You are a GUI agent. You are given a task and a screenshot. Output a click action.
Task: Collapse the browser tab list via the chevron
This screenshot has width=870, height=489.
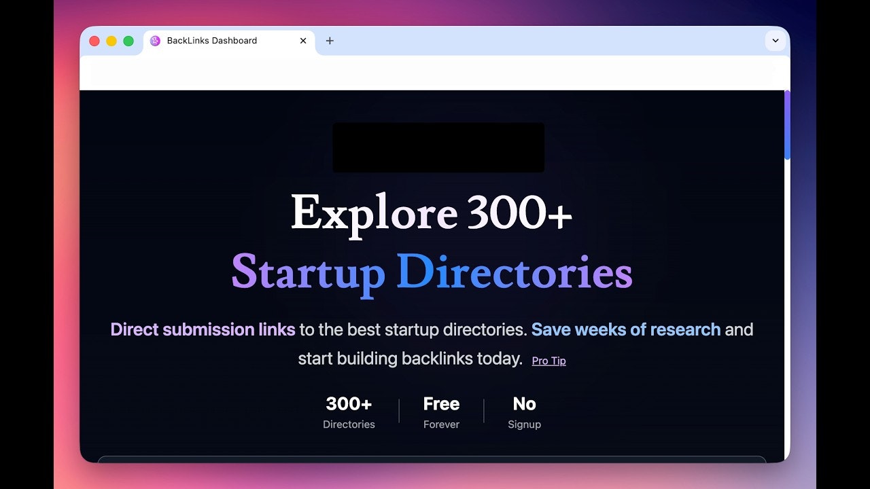[775, 41]
